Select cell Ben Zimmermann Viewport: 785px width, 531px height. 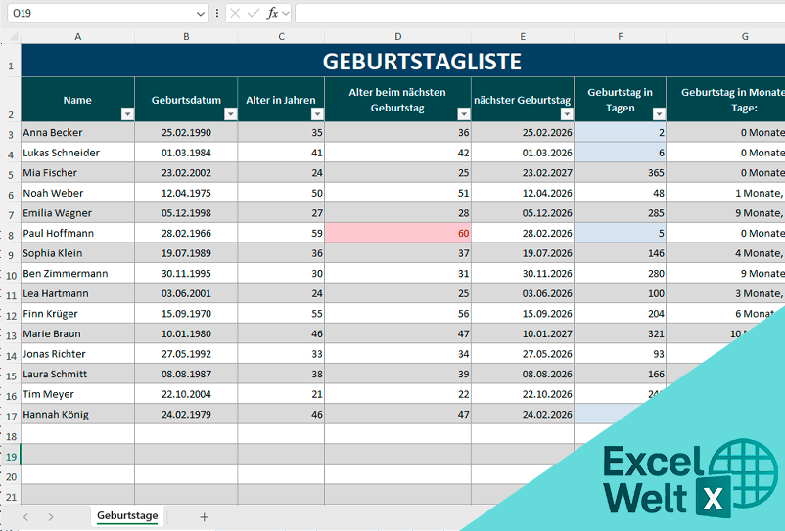coord(77,274)
